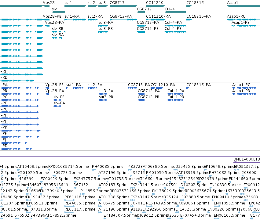Click transcript label sut3-RA
This screenshot has width=260, height=220.
(x=106, y=23)
